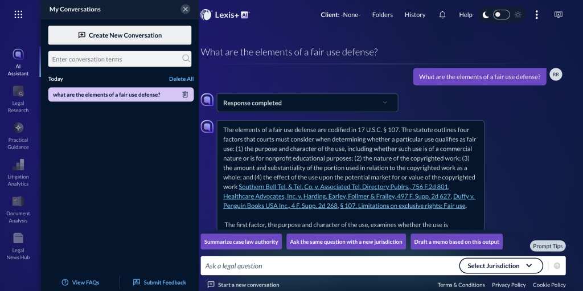This screenshot has height=291, width=583.
Task: Delete the fair use conversation with trash icon
Action: [x=185, y=95]
